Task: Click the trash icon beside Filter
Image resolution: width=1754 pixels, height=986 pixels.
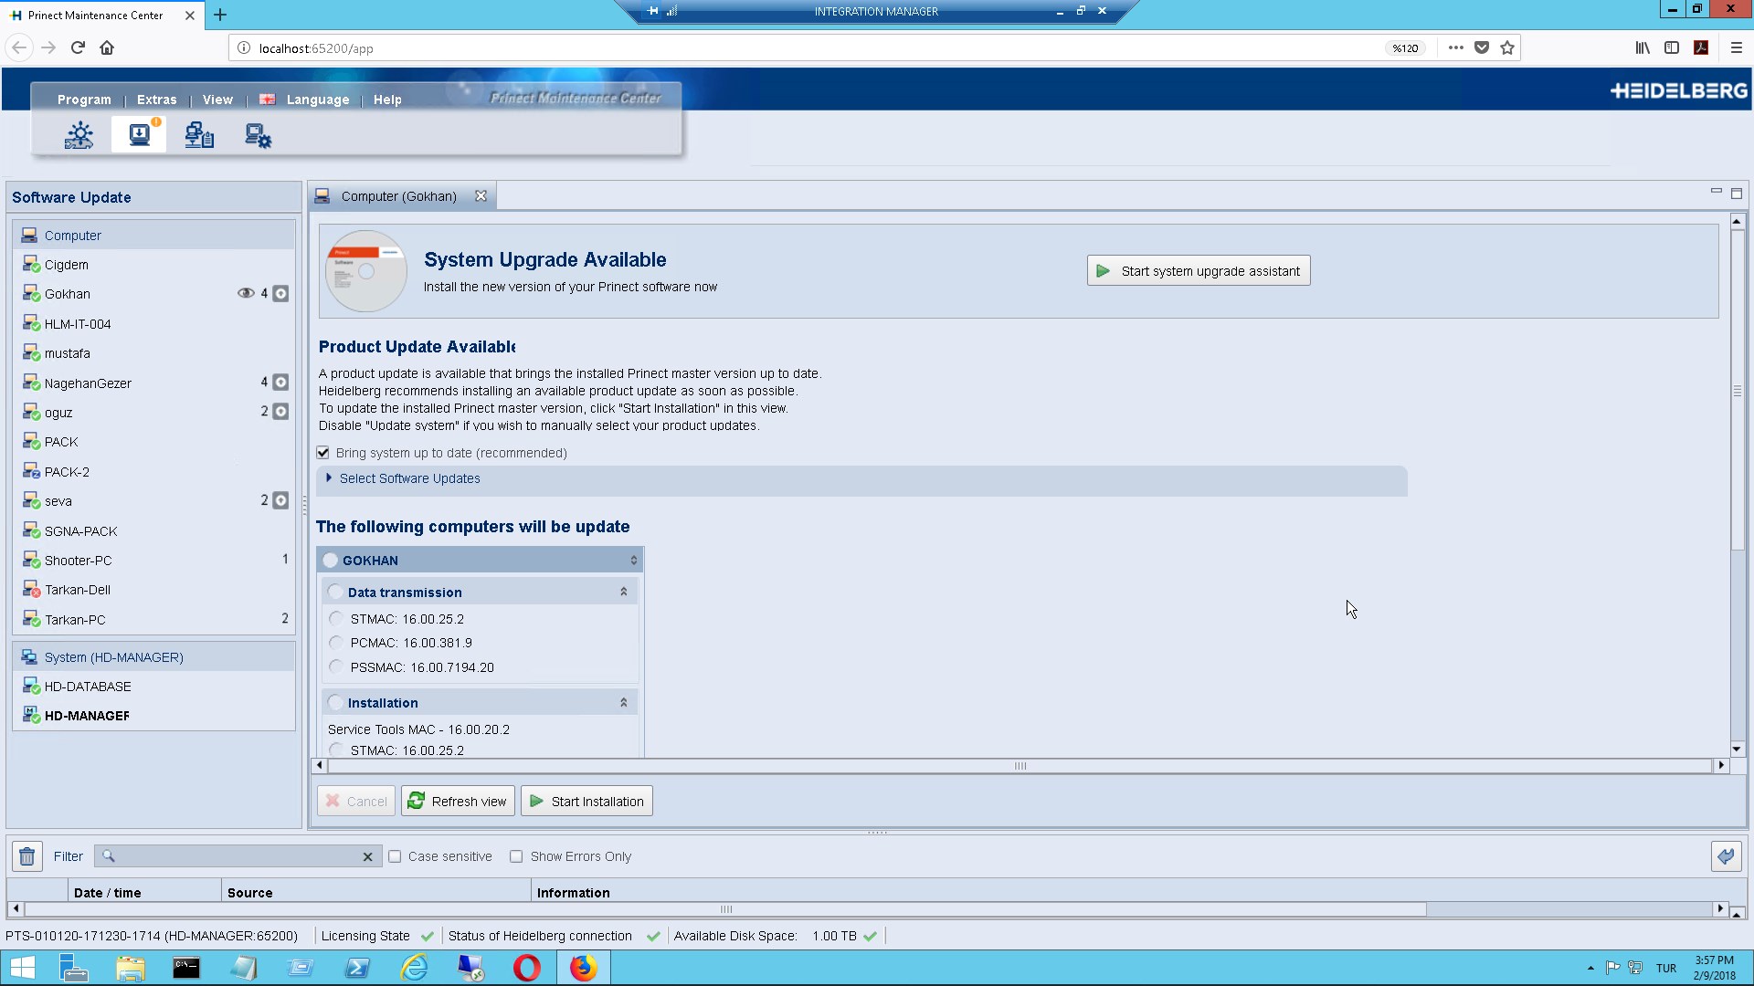Action: tap(26, 856)
